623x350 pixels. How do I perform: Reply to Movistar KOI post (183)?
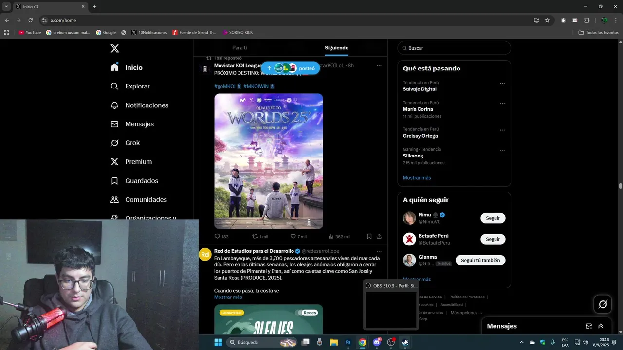point(221,237)
